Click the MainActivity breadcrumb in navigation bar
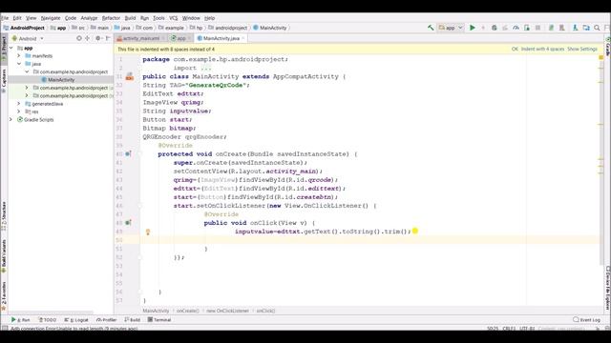611x343 pixels. 270,28
